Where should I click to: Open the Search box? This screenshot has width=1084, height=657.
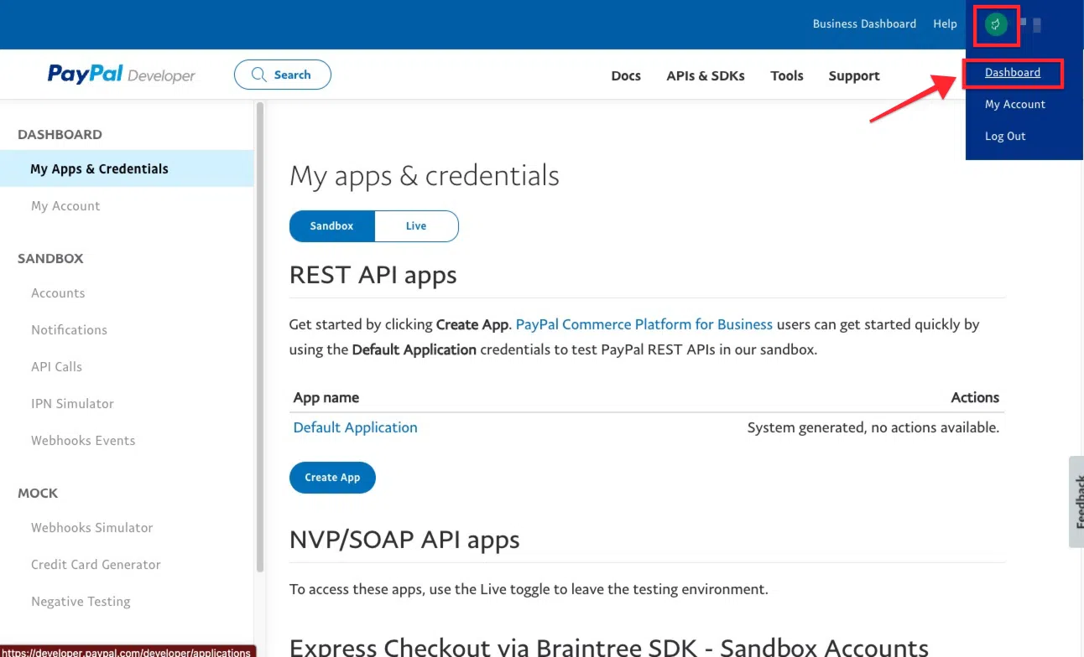[282, 75]
